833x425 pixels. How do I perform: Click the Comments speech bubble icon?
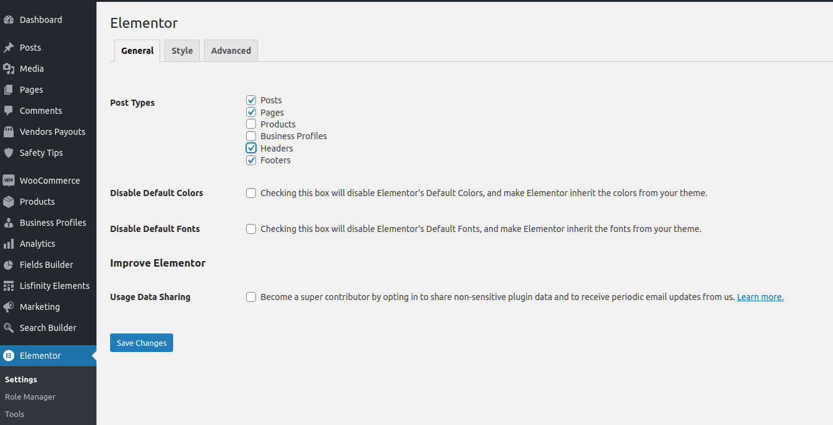(9, 111)
